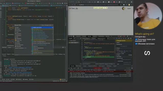163x91 pixels.
Task: Bookmark page with star icon in address bar
Action: pyautogui.click(x=120, y=5)
